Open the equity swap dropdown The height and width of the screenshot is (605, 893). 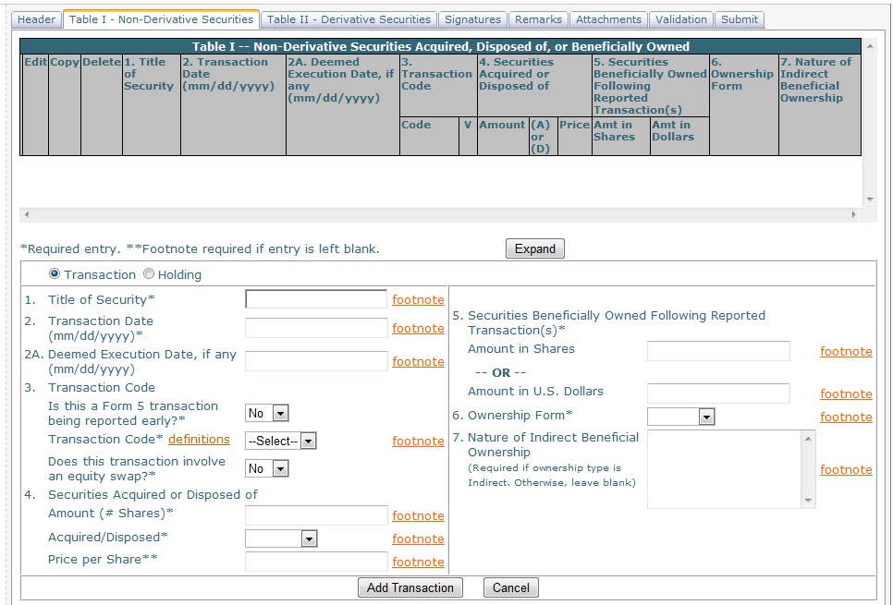pos(267,468)
